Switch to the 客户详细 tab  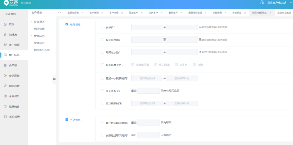[x=114, y=13]
